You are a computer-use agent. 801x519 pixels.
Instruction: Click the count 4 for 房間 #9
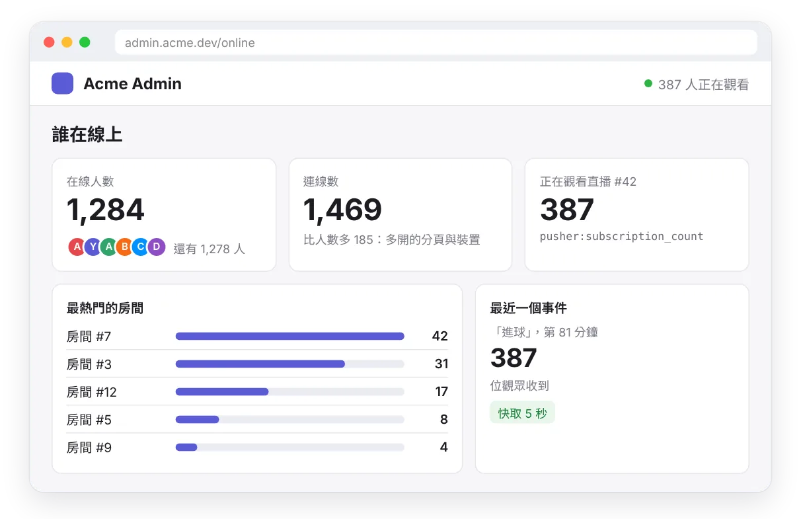tap(444, 448)
